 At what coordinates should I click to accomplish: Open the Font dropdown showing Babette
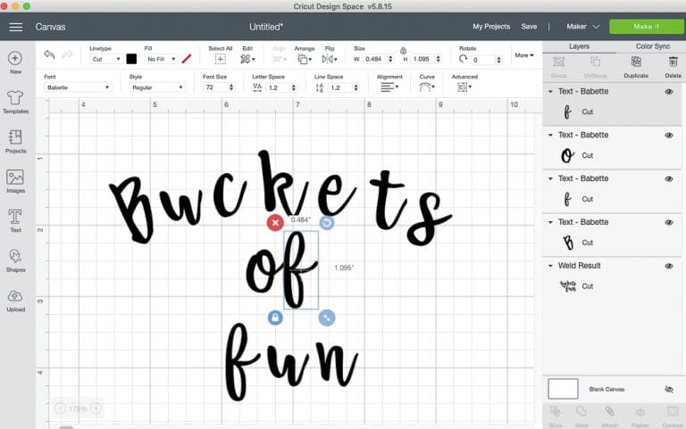(78, 87)
